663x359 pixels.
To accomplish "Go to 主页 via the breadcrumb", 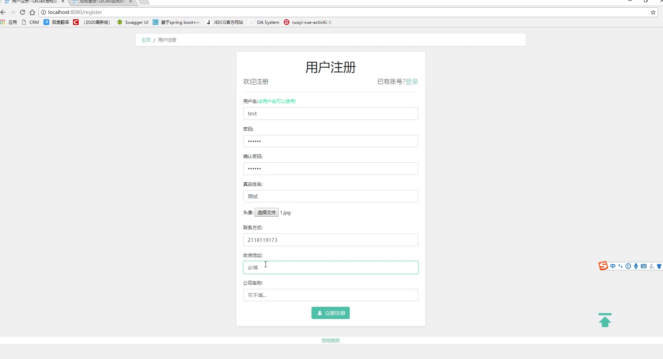I will click(146, 40).
